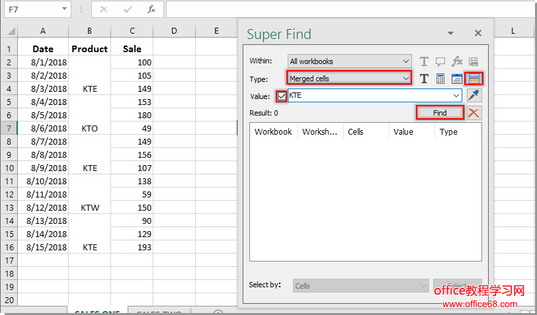Click the eyedropper extract value icon
The image size is (537, 315).
point(474,96)
